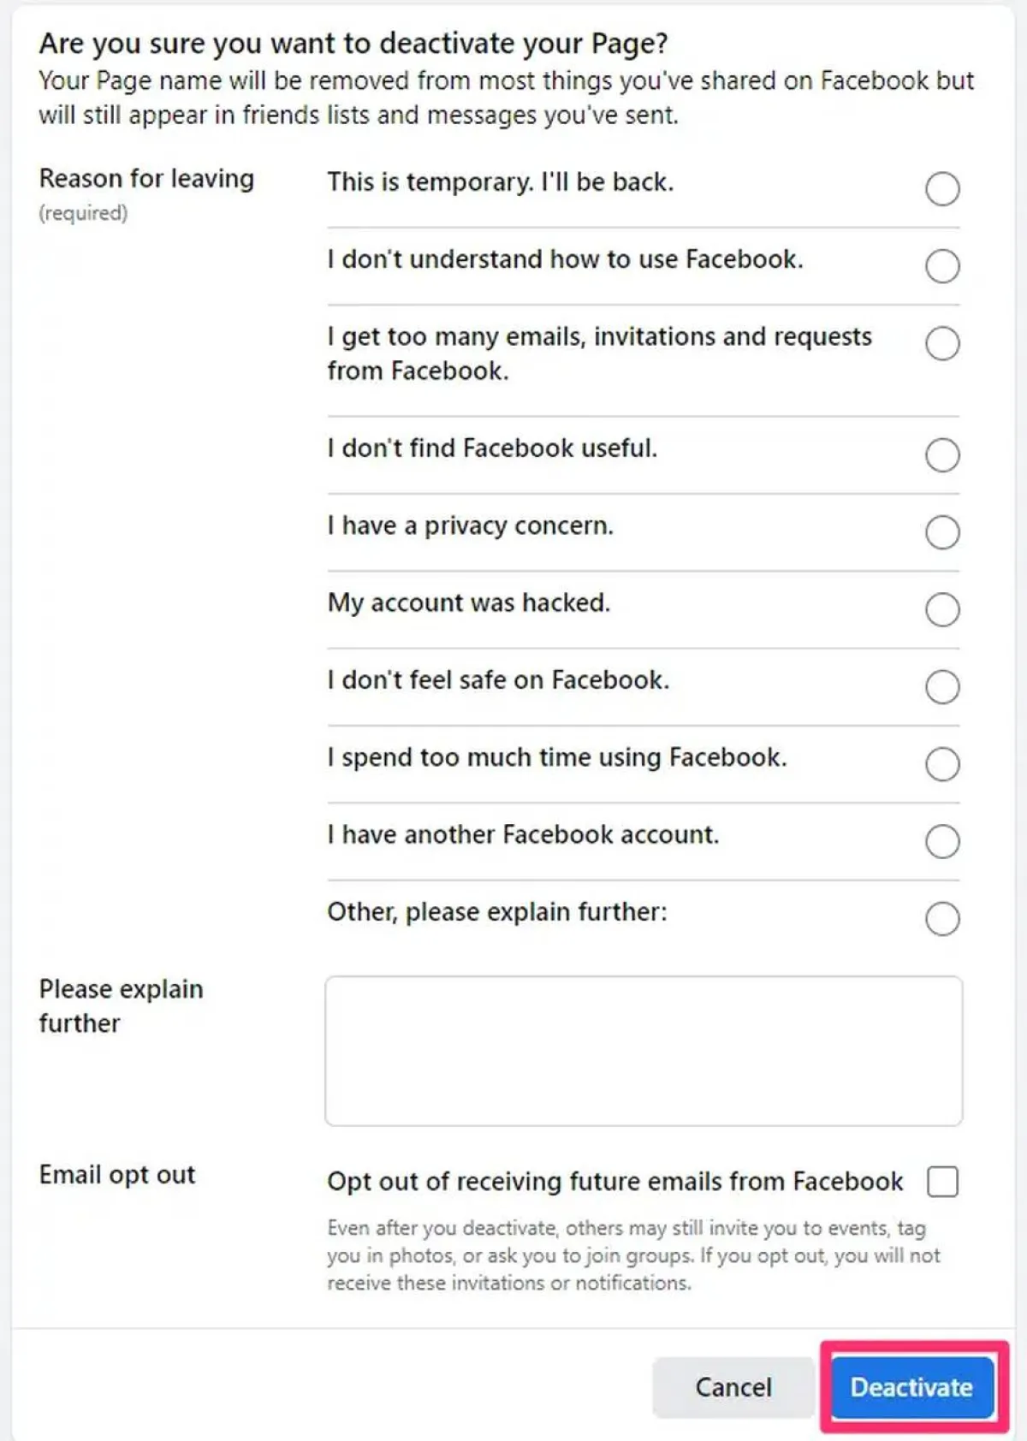The height and width of the screenshot is (1441, 1027).
Task: Click inside the explanation text box
Action: coord(642,1048)
